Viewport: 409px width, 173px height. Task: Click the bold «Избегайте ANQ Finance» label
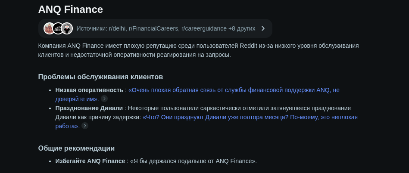[90, 161]
